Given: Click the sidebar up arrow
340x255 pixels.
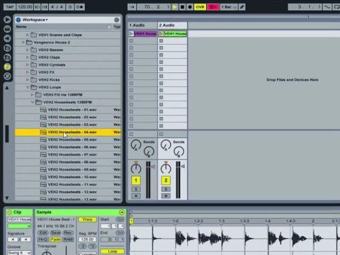Looking at the screenshot, I should click(x=7, y=88).
